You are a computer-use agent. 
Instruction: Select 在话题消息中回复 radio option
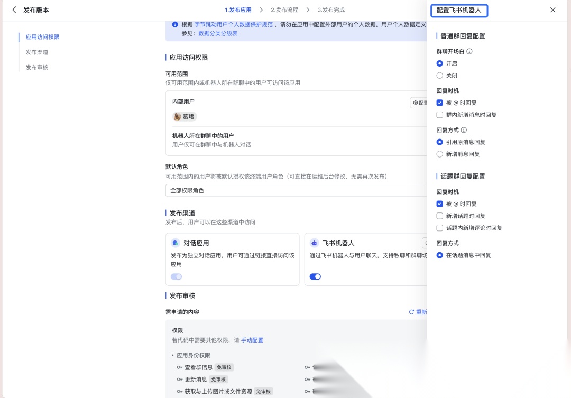click(439, 255)
